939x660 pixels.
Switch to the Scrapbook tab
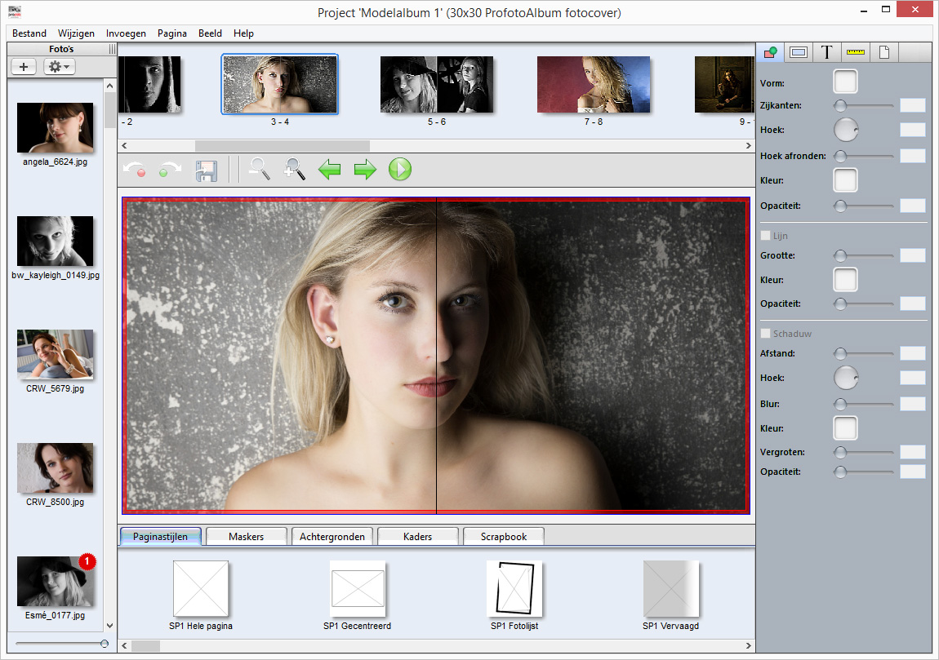tap(504, 536)
